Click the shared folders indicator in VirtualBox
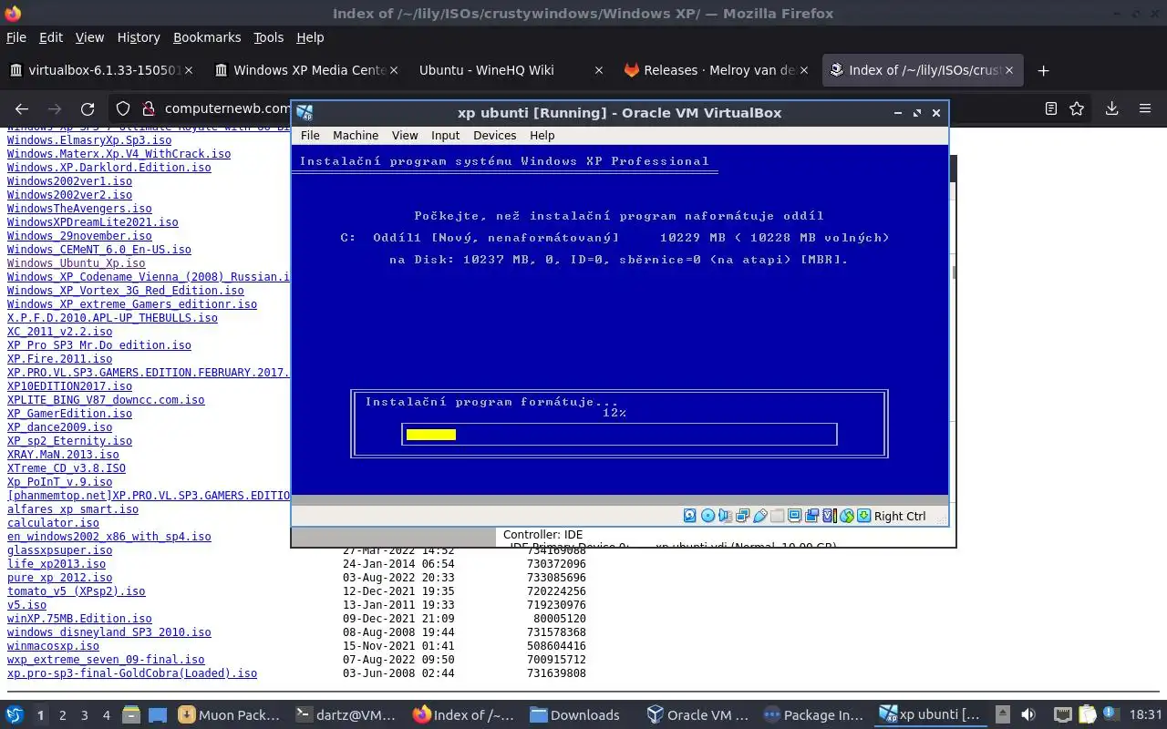The height and width of the screenshot is (729, 1167). pyautogui.click(x=777, y=516)
